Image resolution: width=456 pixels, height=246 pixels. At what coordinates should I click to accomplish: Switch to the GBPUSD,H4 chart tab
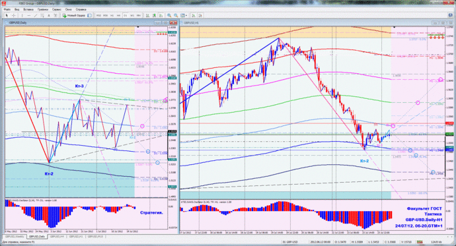tap(57, 237)
